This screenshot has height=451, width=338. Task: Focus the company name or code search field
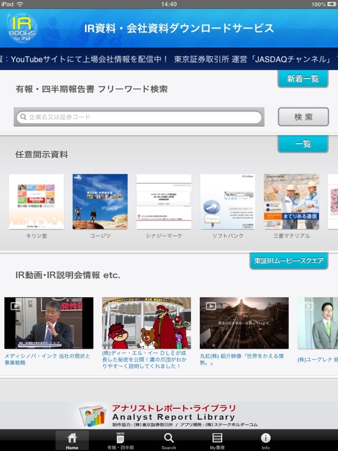pyautogui.click(x=139, y=117)
